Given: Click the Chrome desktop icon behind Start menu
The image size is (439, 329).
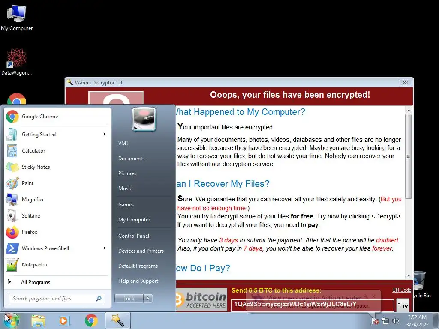Looking at the screenshot, I should [x=17, y=99].
